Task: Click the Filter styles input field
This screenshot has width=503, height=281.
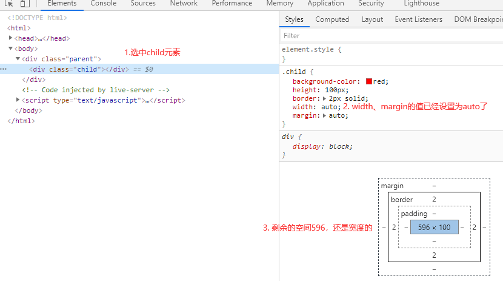Action: click(388, 36)
